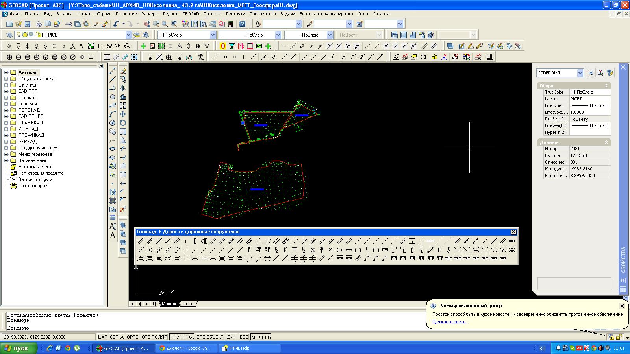Close the Топокад roads toolbar
Image resolution: width=630 pixels, height=354 pixels.
click(x=513, y=232)
